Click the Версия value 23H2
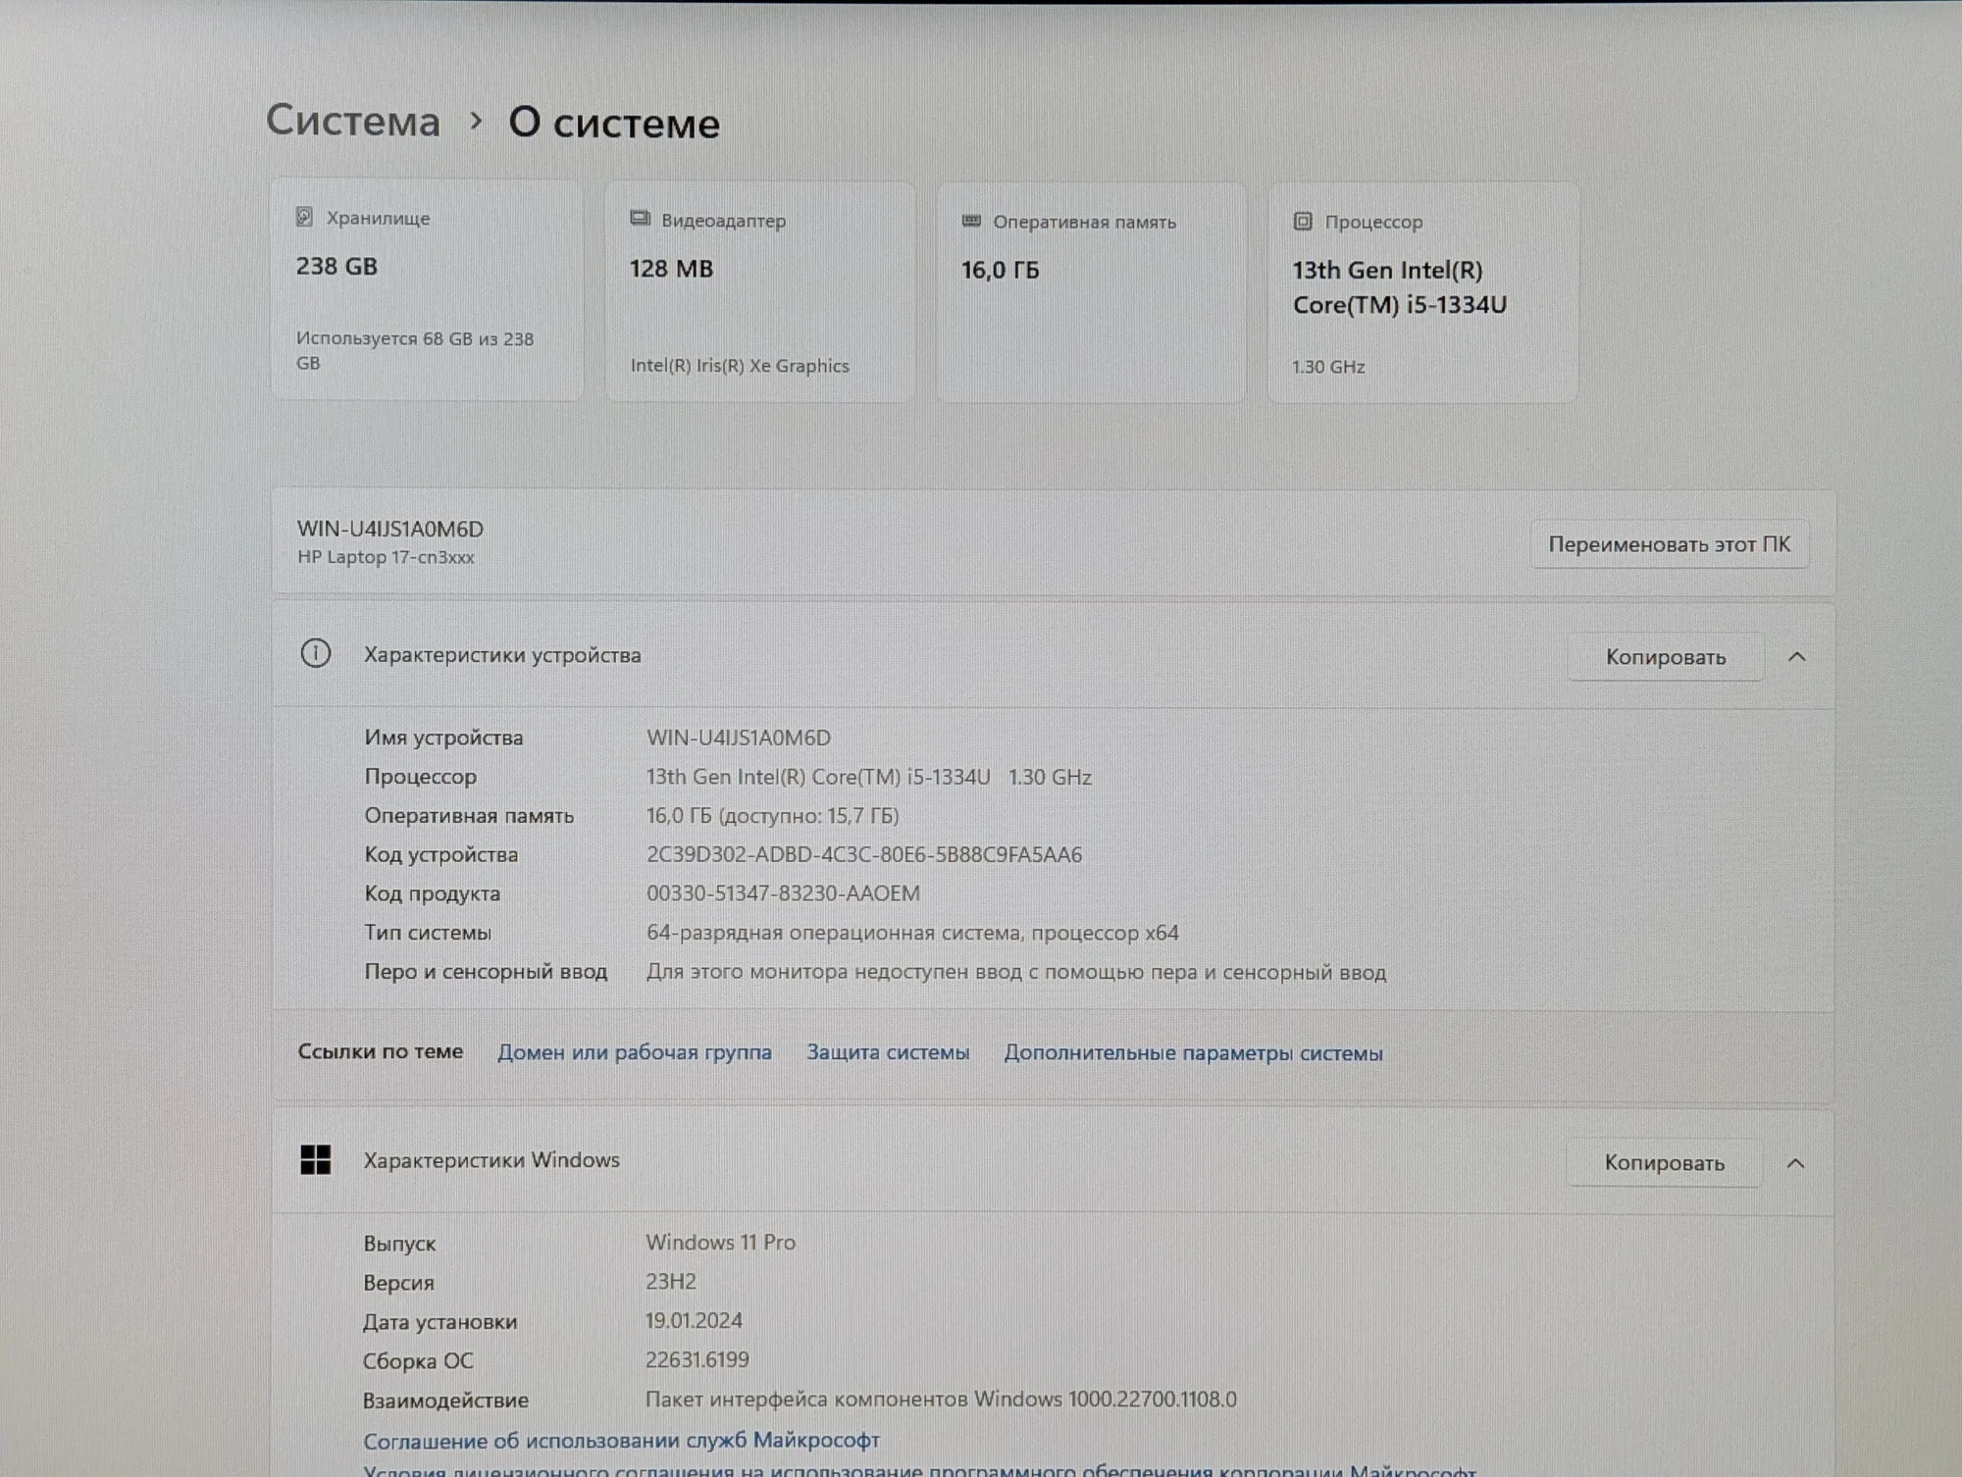The width and height of the screenshot is (1962, 1477). coord(671,1282)
